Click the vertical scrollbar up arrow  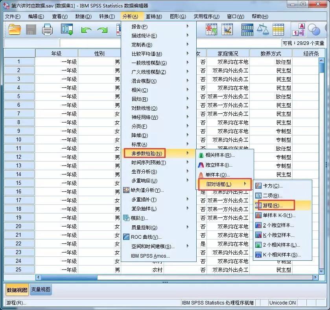click(x=321, y=60)
